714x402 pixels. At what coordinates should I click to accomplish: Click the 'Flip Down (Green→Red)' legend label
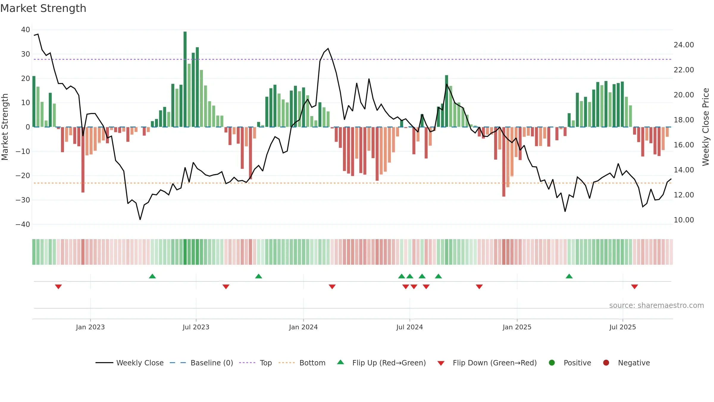tap(495, 363)
